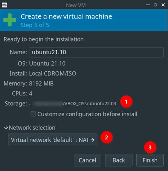Maximize the New VM window

pyautogui.click(x=155, y=5)
